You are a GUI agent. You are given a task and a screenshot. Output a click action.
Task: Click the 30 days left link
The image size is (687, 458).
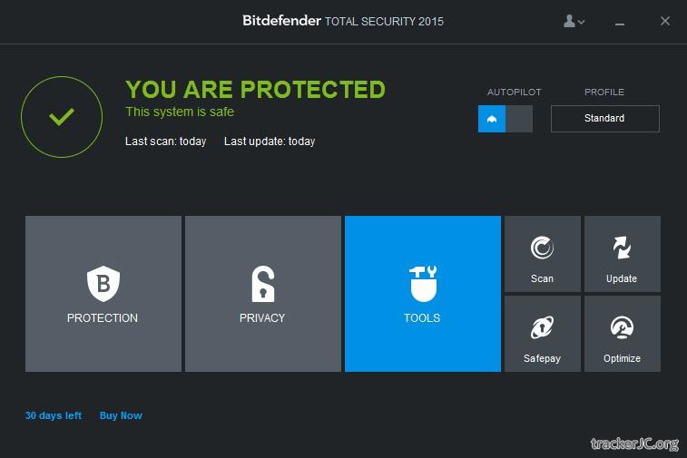54,415
